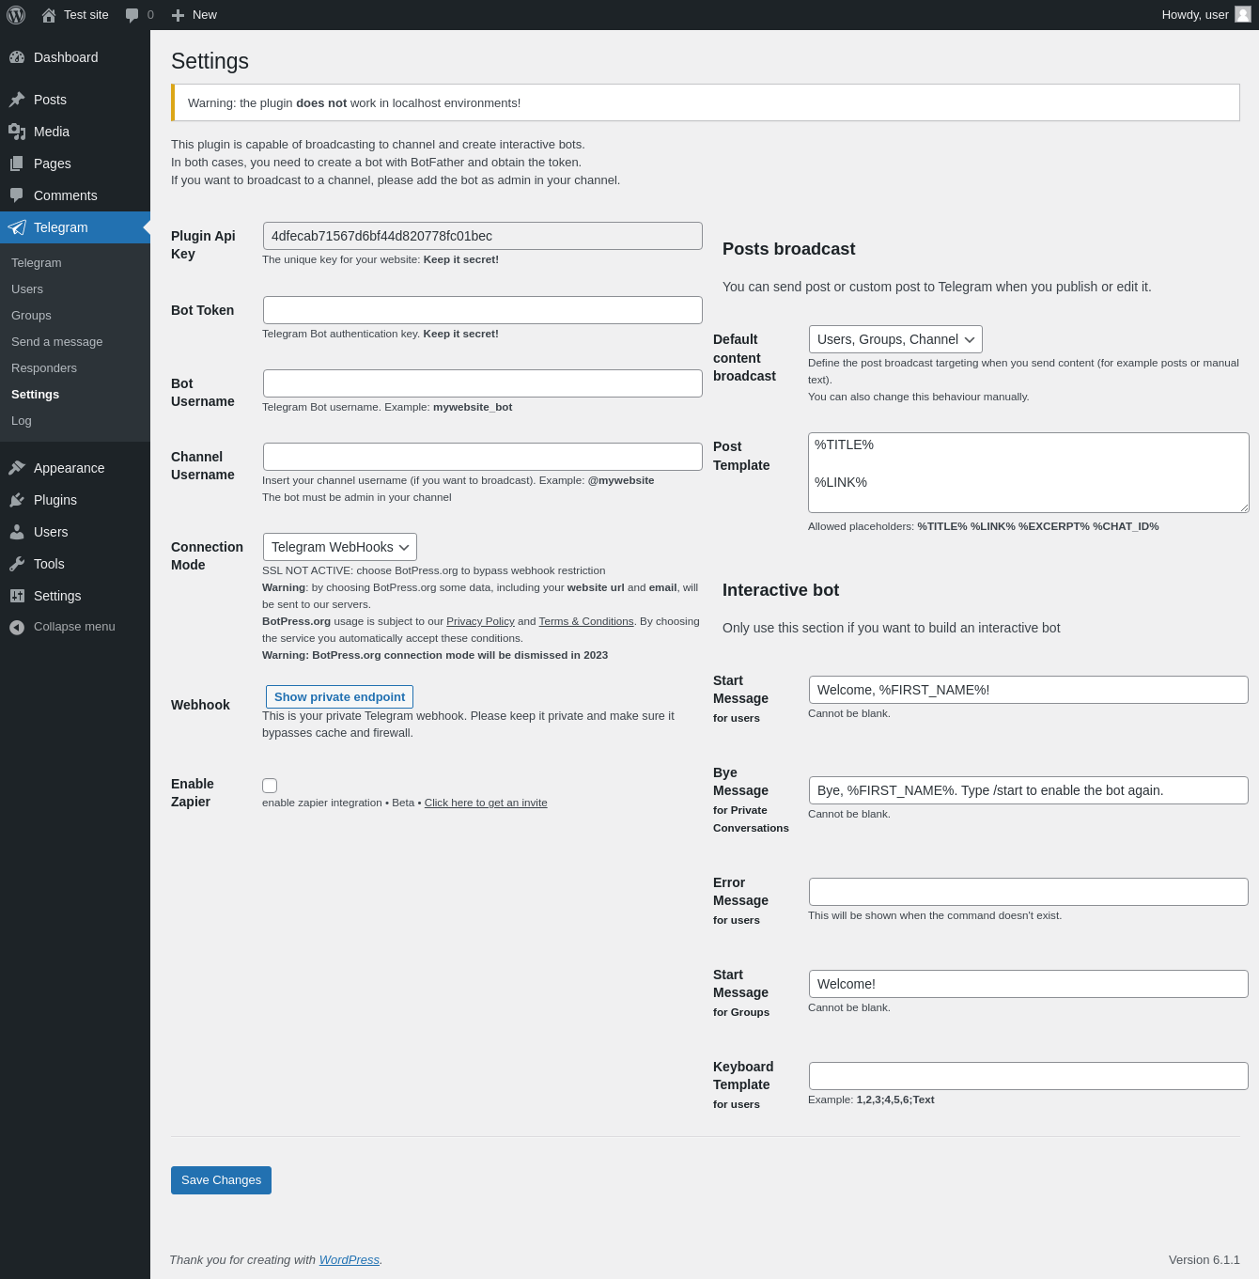This screenshot has width=1259, height=1279.
Task: Click the Appearance paintbrush icon
Action: point(17,468)
